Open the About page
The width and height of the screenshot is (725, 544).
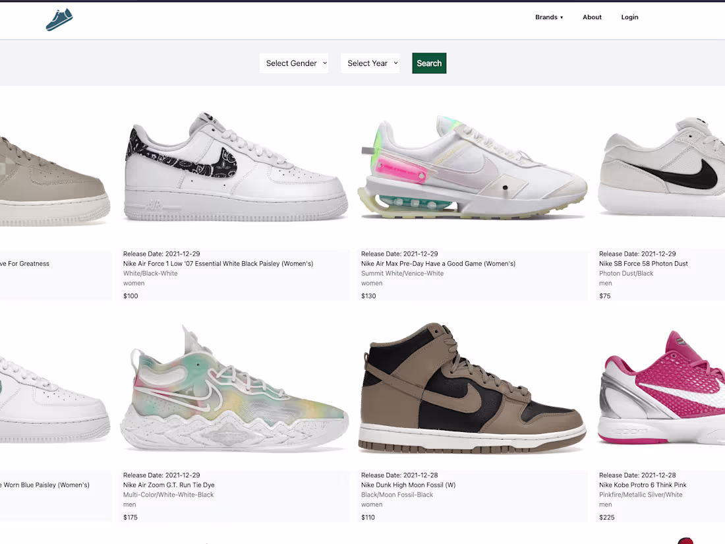click(x=591, y=17)
